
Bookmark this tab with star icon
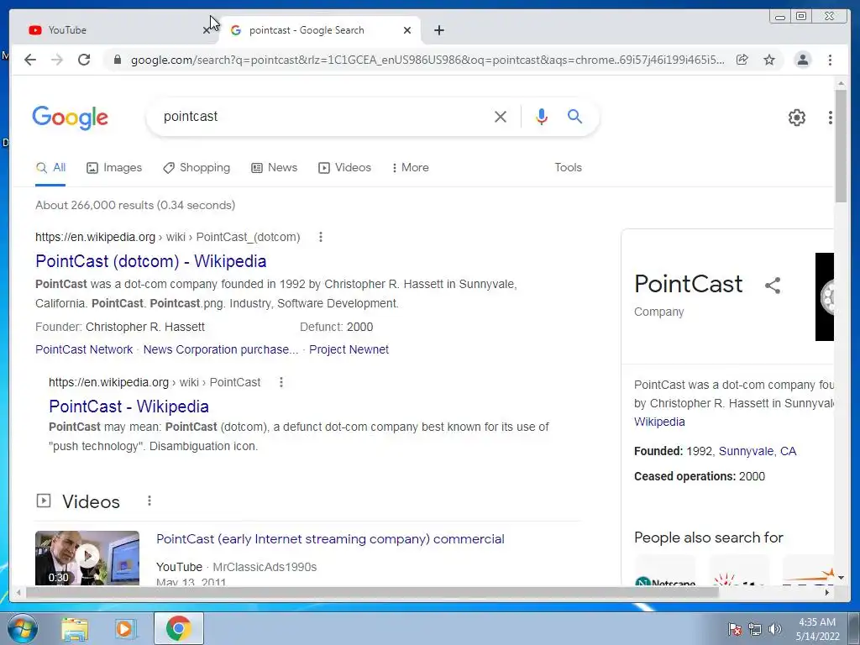pos(769,60)
